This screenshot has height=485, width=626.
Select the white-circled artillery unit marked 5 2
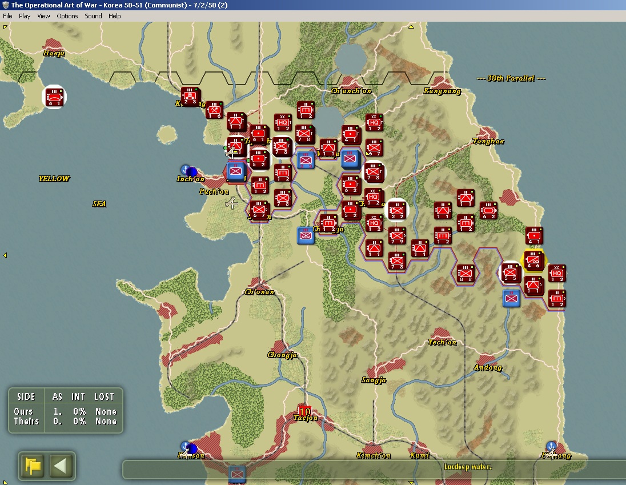pyautogui.click(x=259, y=158)
